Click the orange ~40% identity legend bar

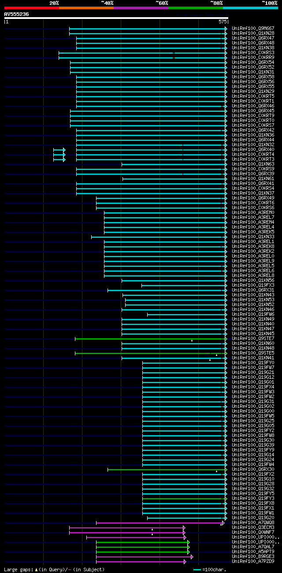(86, 8)
